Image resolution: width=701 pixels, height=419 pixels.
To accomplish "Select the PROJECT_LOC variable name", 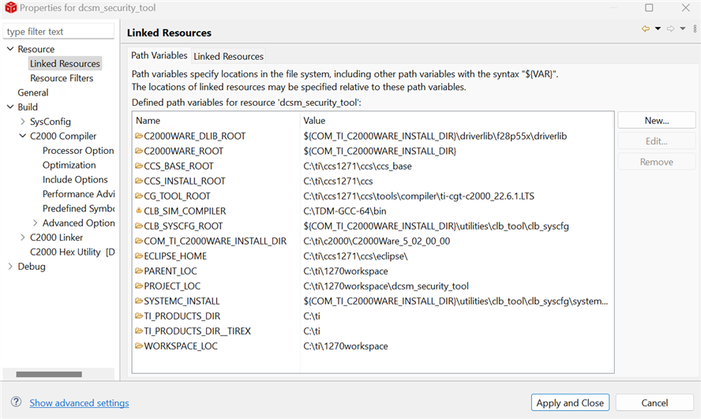I will pyautogui.click(x=172, y=286).
